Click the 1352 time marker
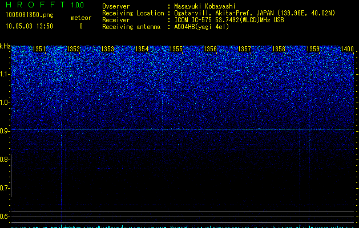The height and width of the screenshot is (228, 359). [x=73, y=49]
